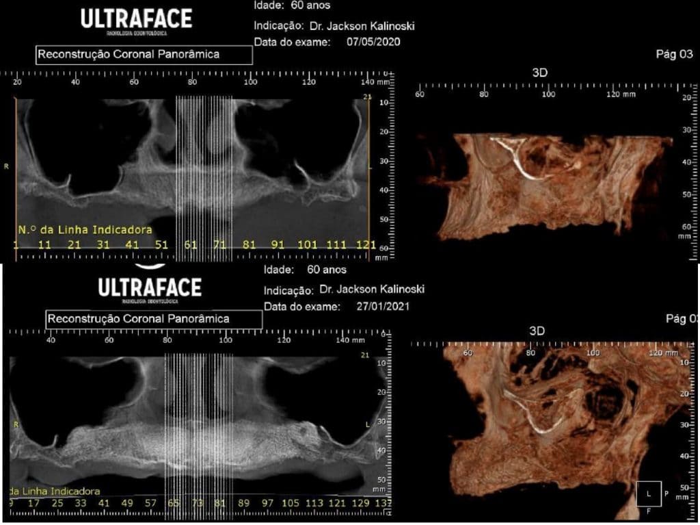700x525 pixels.
Task: Click the N.º da Linha Indicadora label
Action: (83, 230)
